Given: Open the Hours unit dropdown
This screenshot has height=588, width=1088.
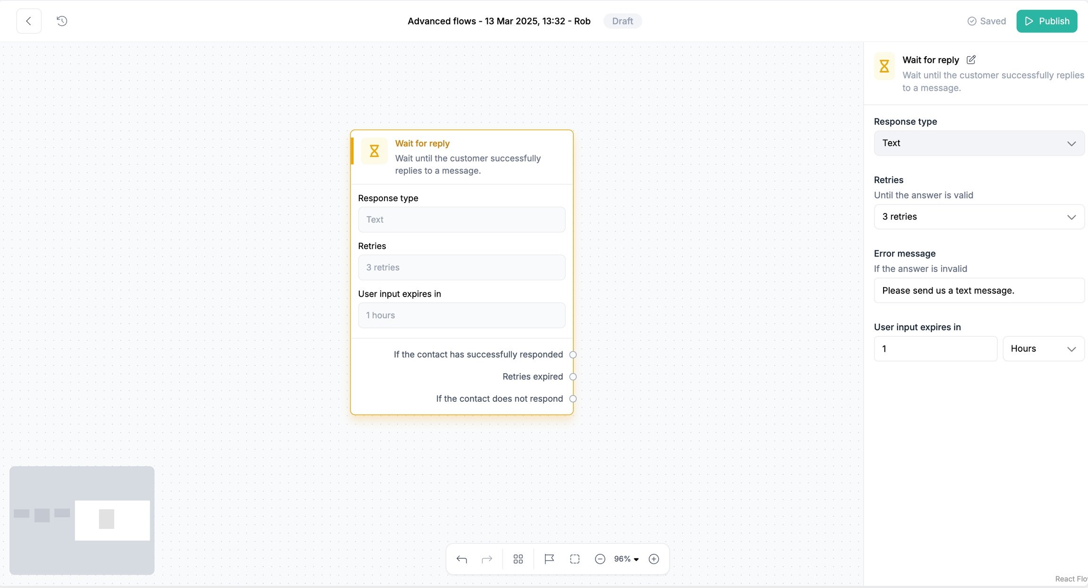Looking at the screenshot, I should 1043,349.
